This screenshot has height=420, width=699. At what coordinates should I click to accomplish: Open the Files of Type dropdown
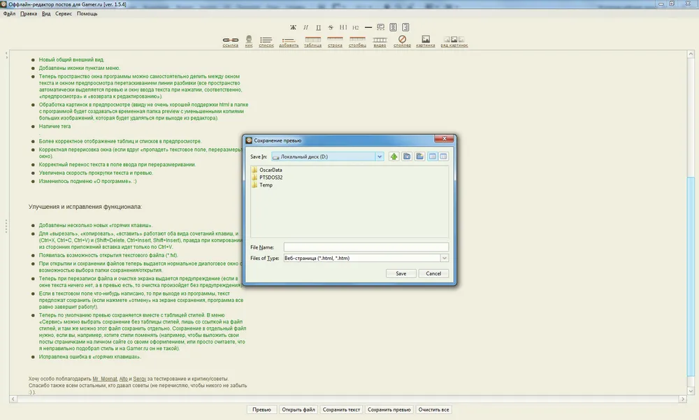tap(444, 259)
